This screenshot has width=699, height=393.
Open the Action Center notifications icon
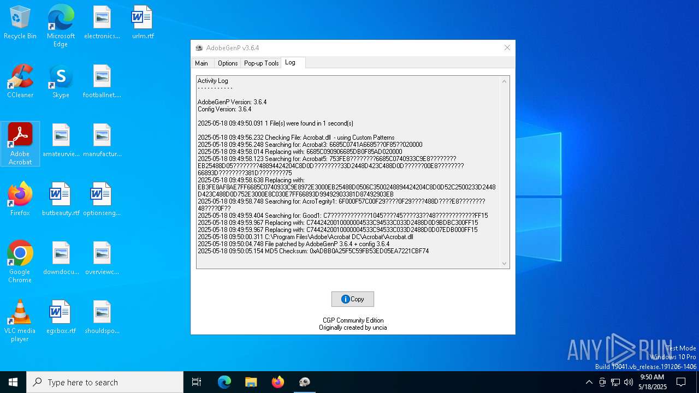coord(681,382)
